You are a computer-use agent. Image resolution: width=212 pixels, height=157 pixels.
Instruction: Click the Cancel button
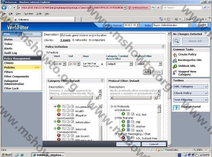[x=154, y=144]
